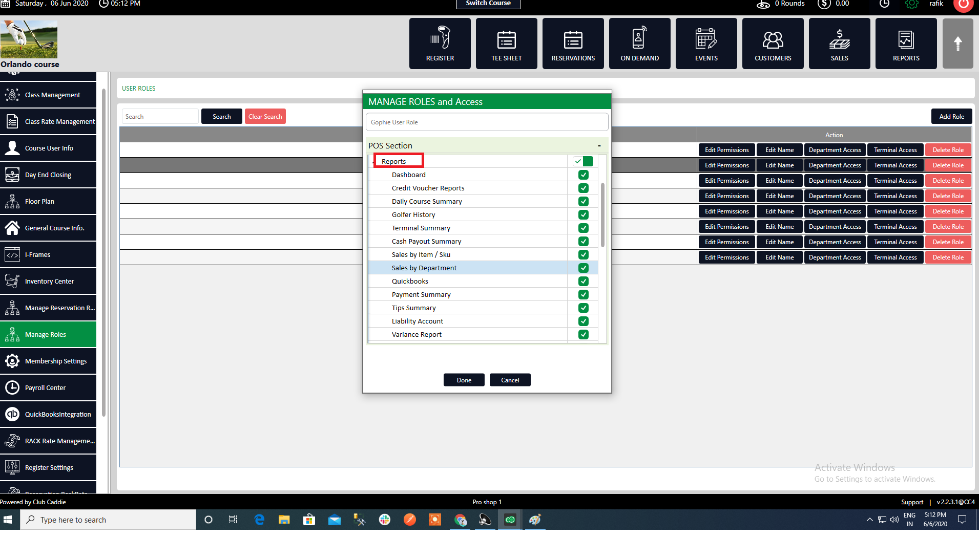979x539 pixels.
Task: Open Manage Roles in sidebar
Action: coord(48,334)
